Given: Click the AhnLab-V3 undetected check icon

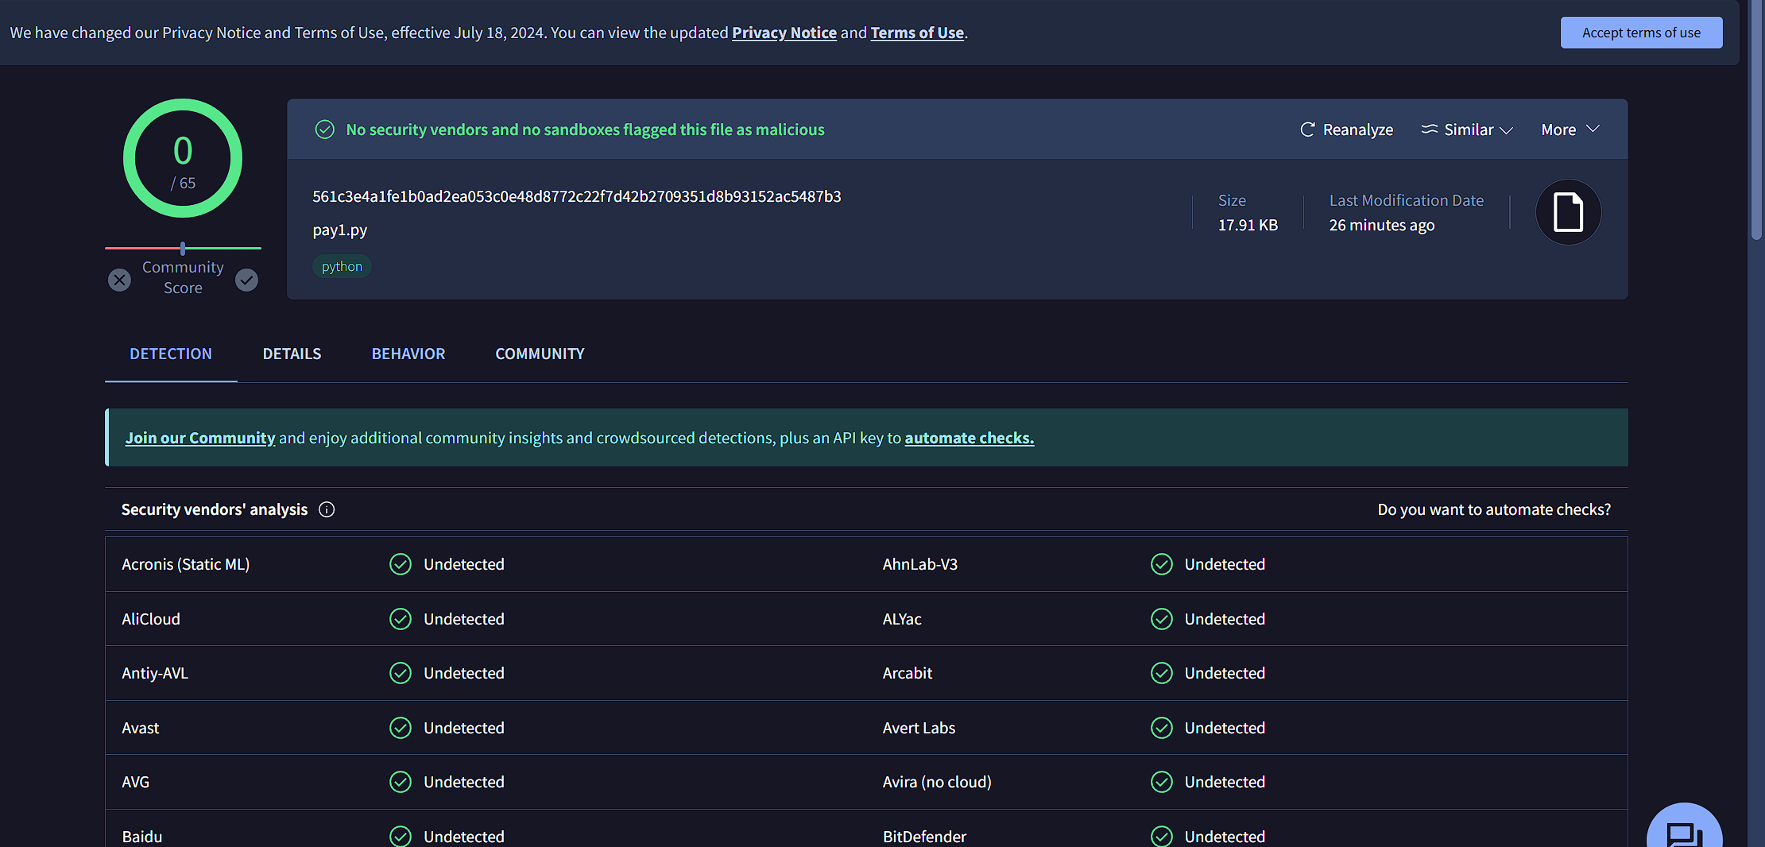Looking at the screenshot, I should click(x=1162, y=564).
